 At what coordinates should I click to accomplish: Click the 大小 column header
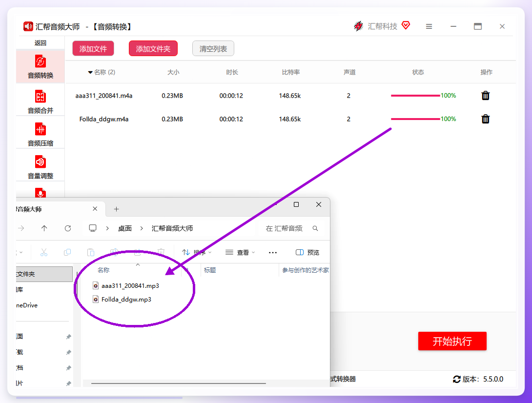coord(173,72)
